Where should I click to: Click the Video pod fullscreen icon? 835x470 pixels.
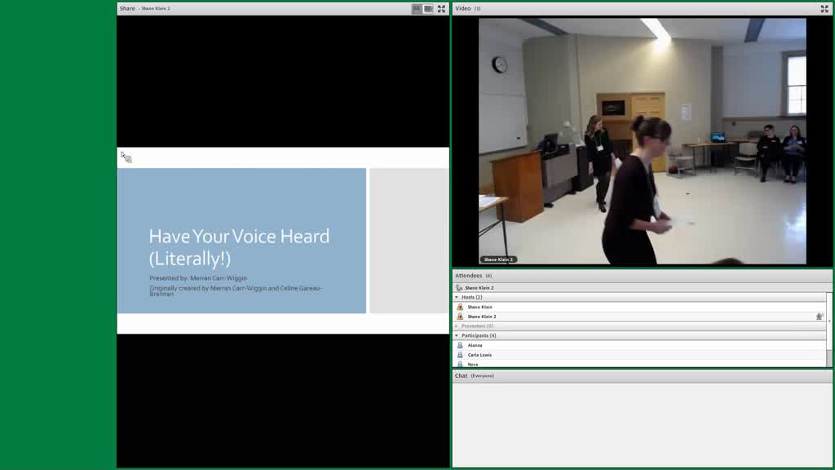point(824,8)
